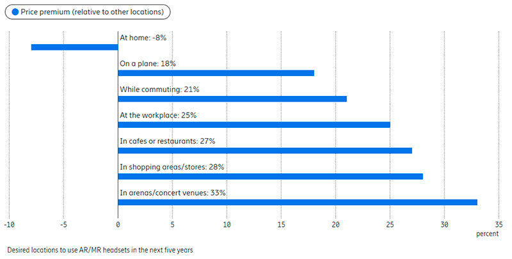Viewport: 512px width, 259px height.
Task: Select the On a plane bar
Action: tap(216, 73)
